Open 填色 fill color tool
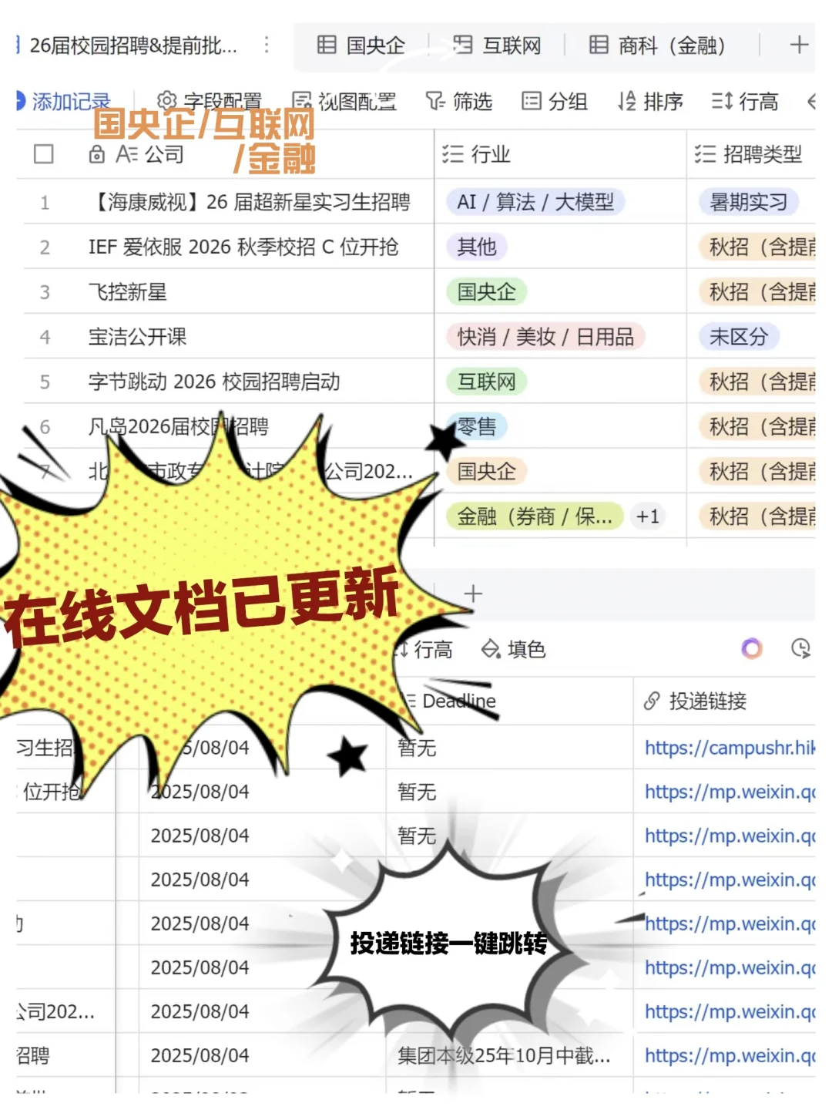This screenshot has height=1110, width=832. [x=514, y=649]
